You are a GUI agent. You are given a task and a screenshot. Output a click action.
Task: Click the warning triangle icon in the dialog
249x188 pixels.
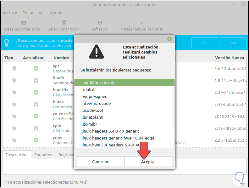pos(97,52)
